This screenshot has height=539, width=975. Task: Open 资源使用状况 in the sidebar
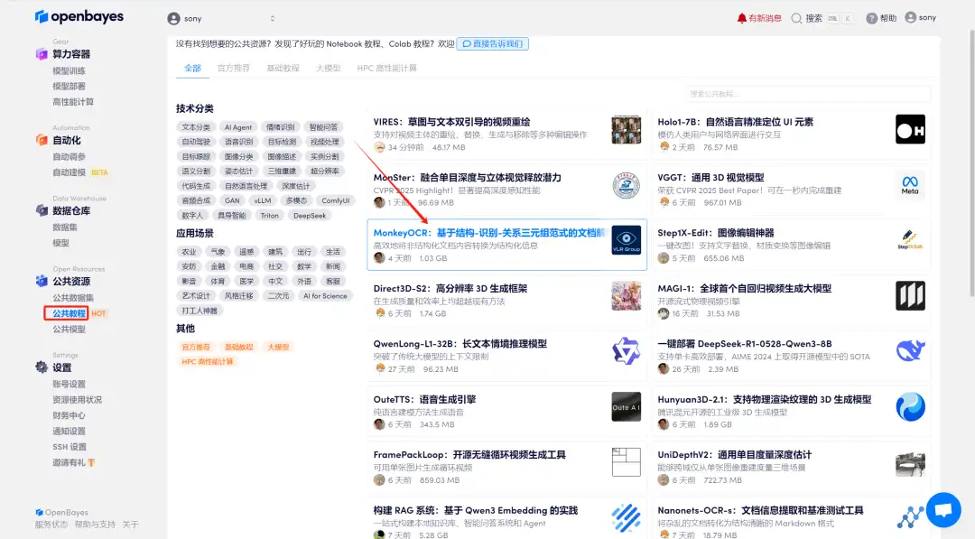coord(77,400)
